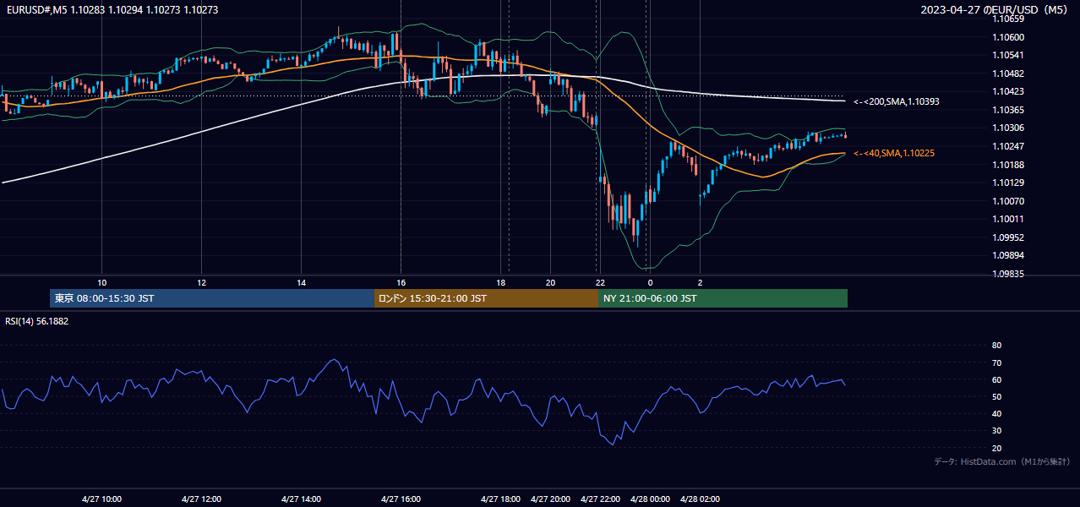The image size is (1080, 507).
Task: Click price scale value 1.10129
Action: (1008, 183)
